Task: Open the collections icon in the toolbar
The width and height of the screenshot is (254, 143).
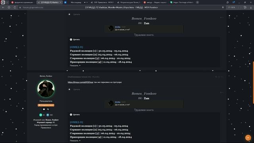Action: tap(245, 8)
